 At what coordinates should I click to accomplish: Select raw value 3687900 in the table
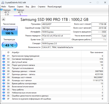[99, 71]
